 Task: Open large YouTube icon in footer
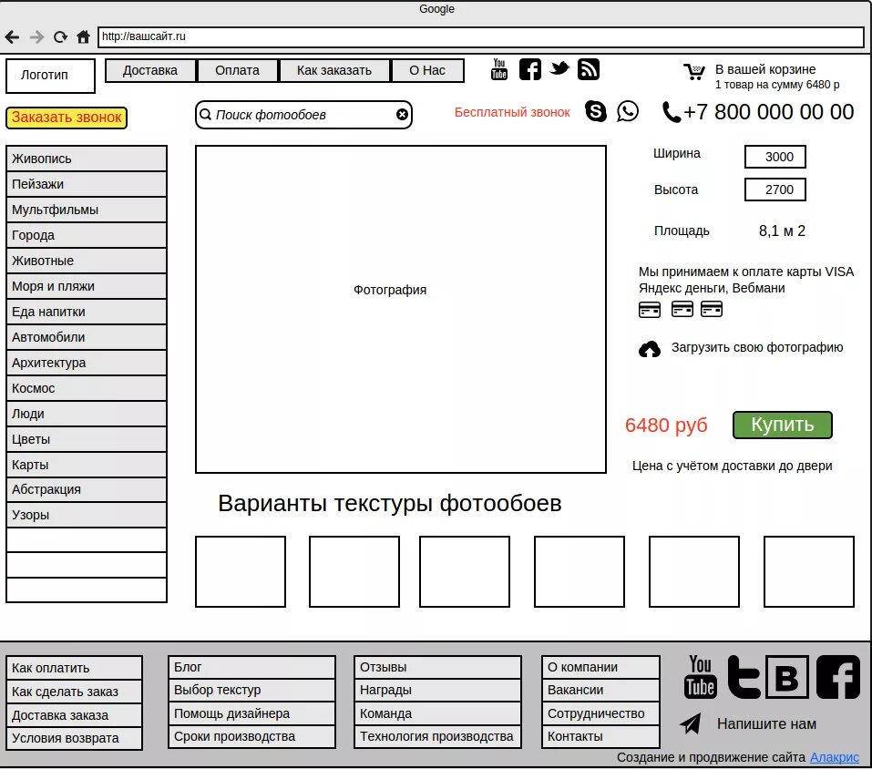point(700,677)
